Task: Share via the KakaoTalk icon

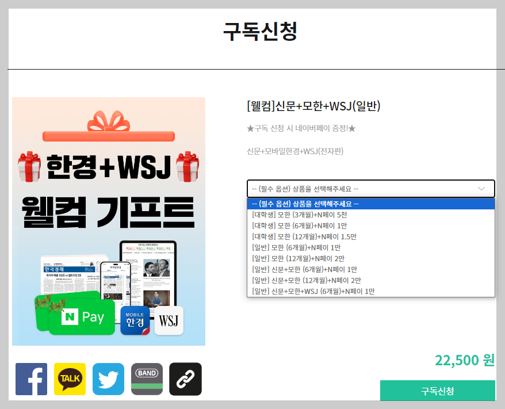Action: pos(70,379)
